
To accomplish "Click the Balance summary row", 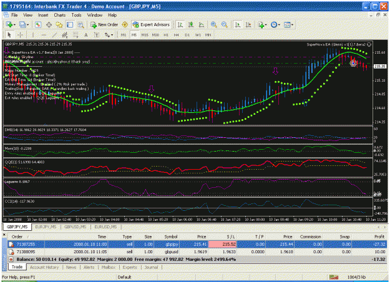I will click(x=197, y=260).
